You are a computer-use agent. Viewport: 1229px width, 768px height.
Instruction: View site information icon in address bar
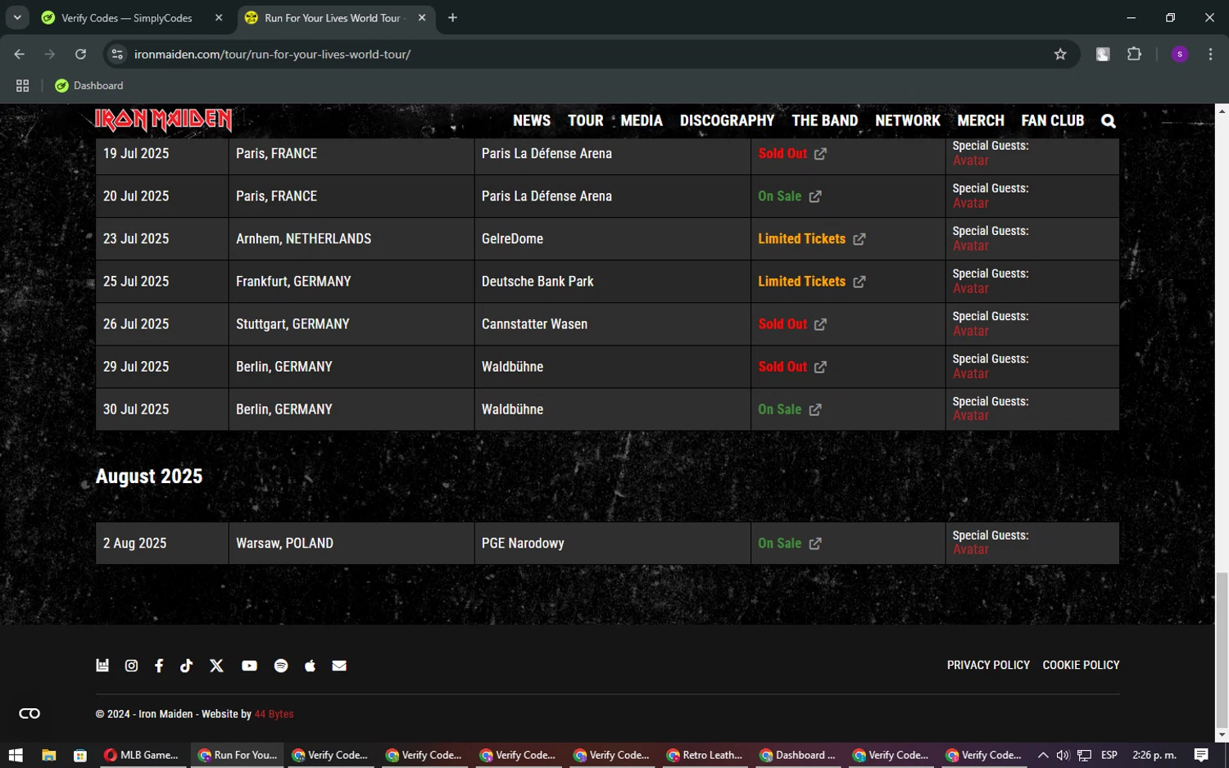click(117, 54)
